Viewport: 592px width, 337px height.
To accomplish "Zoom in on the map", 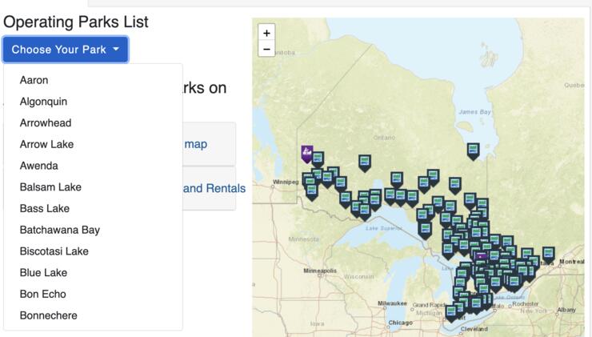I will 266,33.
